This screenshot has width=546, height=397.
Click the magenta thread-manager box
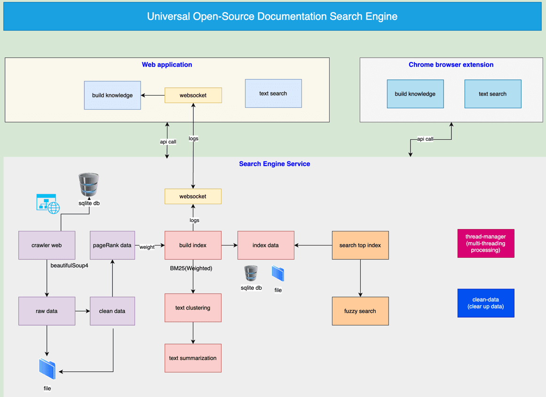pos(486,243)
